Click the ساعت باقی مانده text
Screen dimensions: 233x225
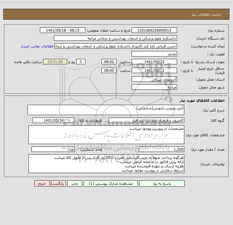coord(28,62)
